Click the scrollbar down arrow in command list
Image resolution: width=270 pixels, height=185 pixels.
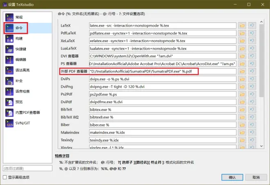point(261,146)
